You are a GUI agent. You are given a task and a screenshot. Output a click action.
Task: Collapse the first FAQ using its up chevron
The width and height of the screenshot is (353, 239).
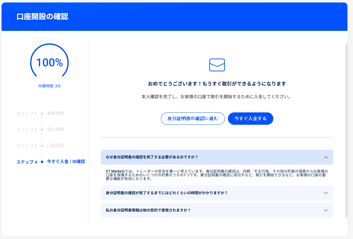[326, 157]
